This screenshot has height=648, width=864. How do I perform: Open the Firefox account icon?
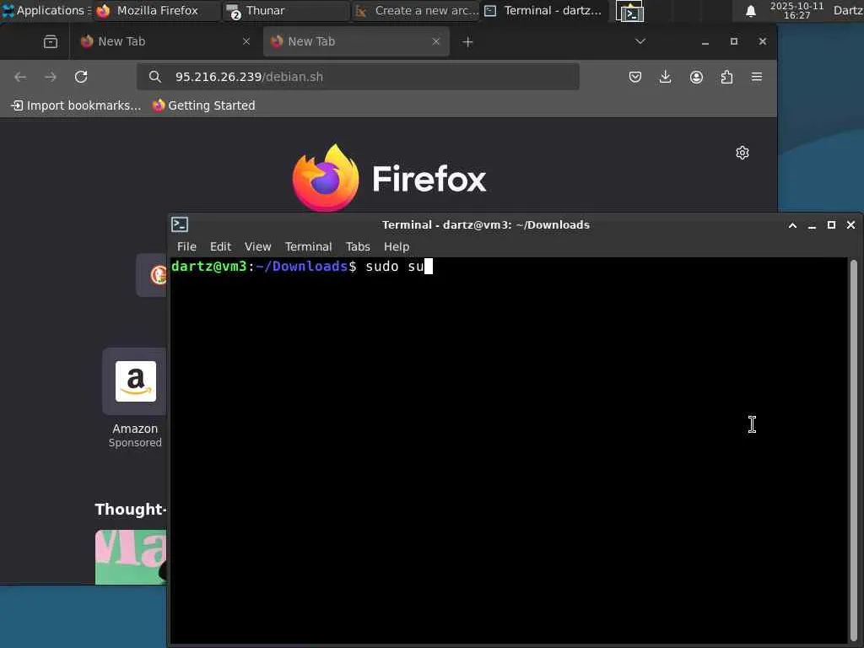tap(696, 77)
